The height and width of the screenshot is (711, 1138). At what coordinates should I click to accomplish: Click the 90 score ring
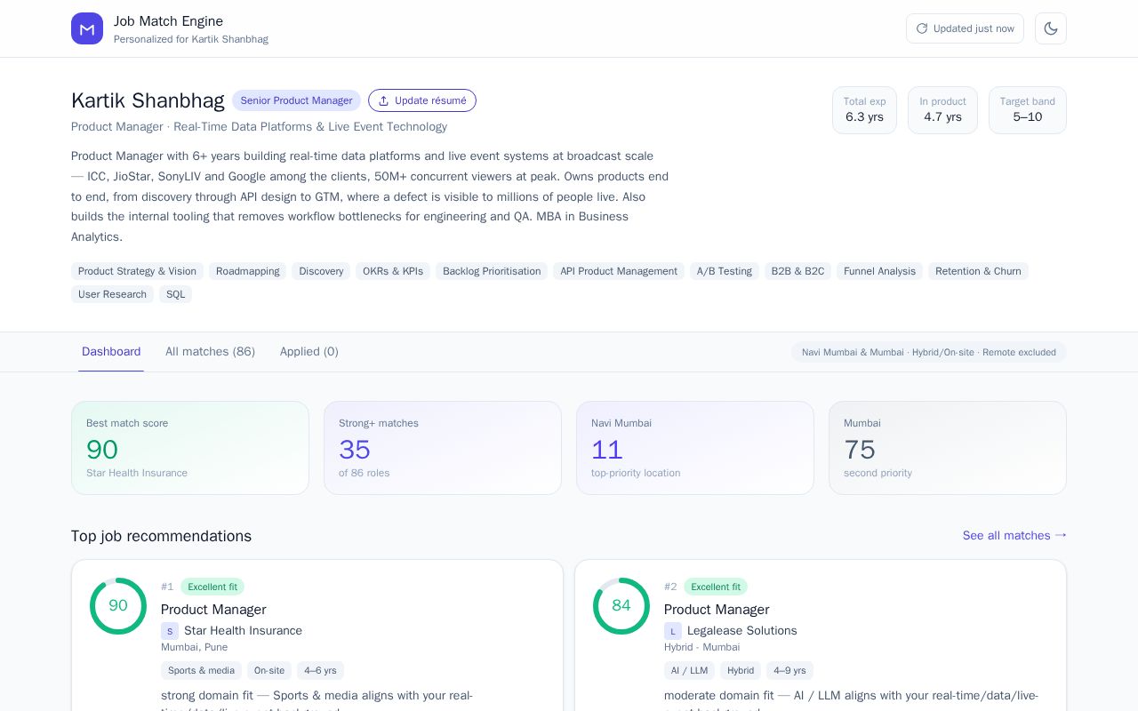pyautogui.click(x=118, y=606)
